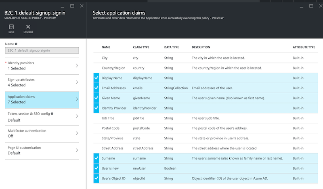Click the 'postalCode' claim type cell
This screenshot has height=189, width=323.
click(141, 128)
